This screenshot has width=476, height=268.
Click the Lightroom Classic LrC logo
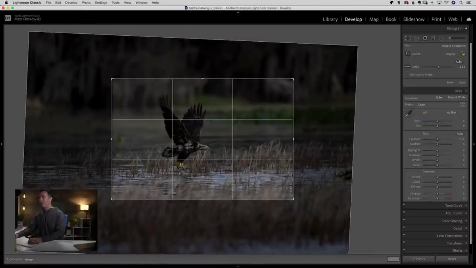click(x=8, y=18)
